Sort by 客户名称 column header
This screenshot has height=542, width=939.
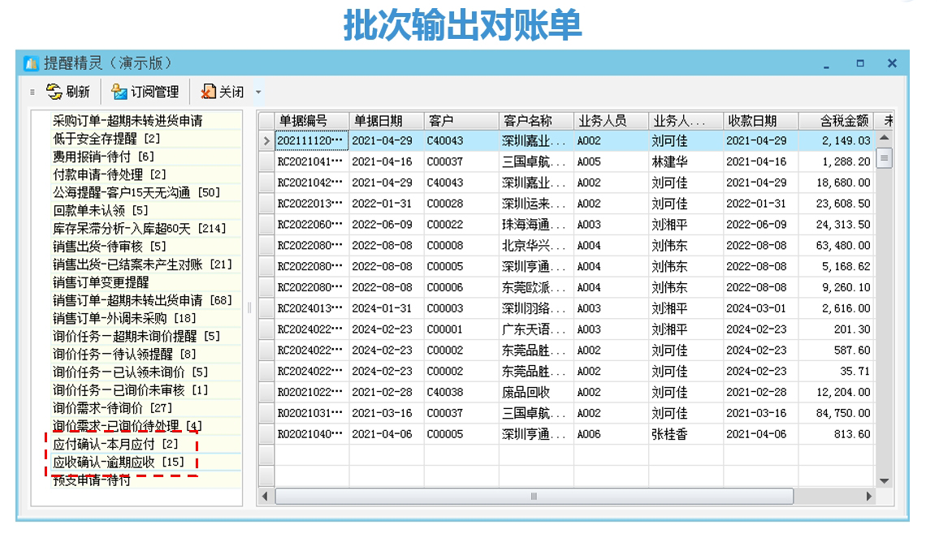(536, 121)
